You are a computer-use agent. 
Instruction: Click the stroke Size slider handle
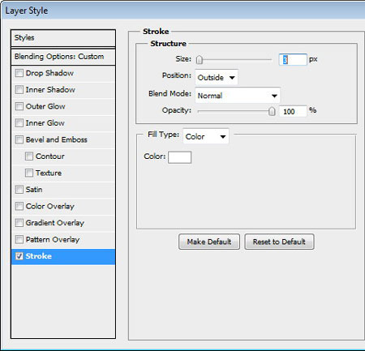coord(200,60)
